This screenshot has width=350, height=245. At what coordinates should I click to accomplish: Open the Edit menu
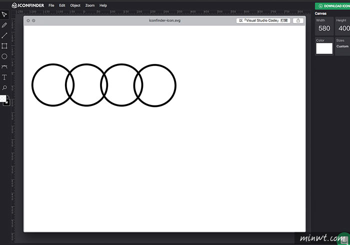(62, 5)
